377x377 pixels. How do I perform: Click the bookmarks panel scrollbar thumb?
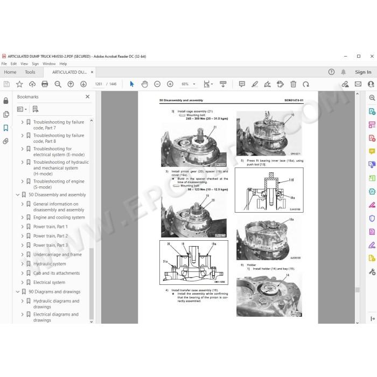pos(92,283)
